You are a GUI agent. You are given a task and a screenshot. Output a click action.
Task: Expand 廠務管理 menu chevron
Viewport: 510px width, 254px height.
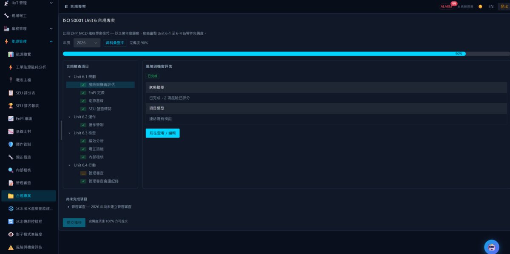coord(51,28)
